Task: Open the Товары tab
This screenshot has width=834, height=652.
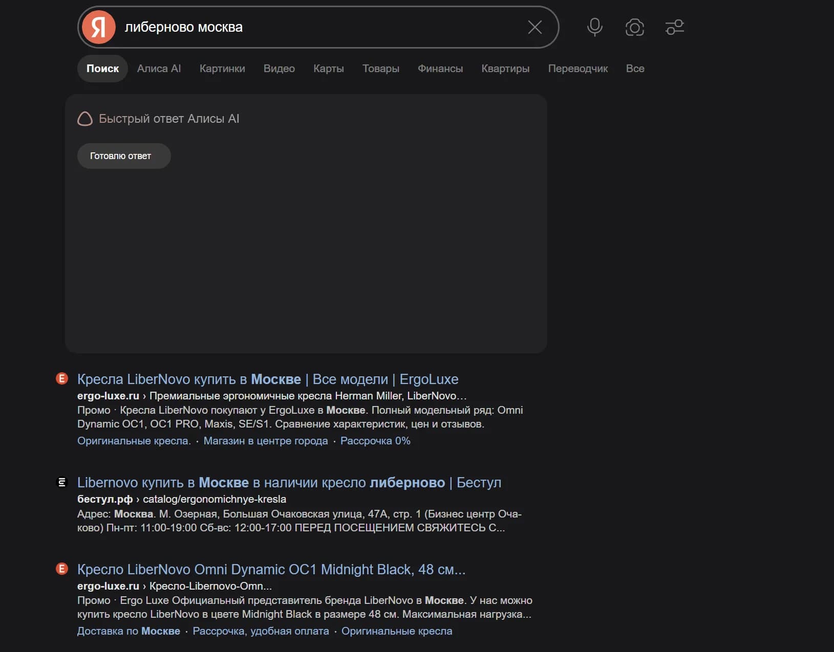Action: pyautogui.click(x=381, y=69)
